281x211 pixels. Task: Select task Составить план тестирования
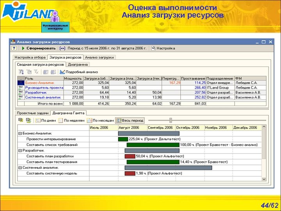(52, 162)
